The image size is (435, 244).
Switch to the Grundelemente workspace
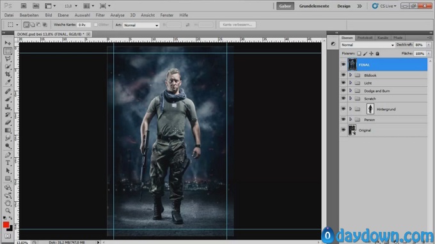pos(314,6)
